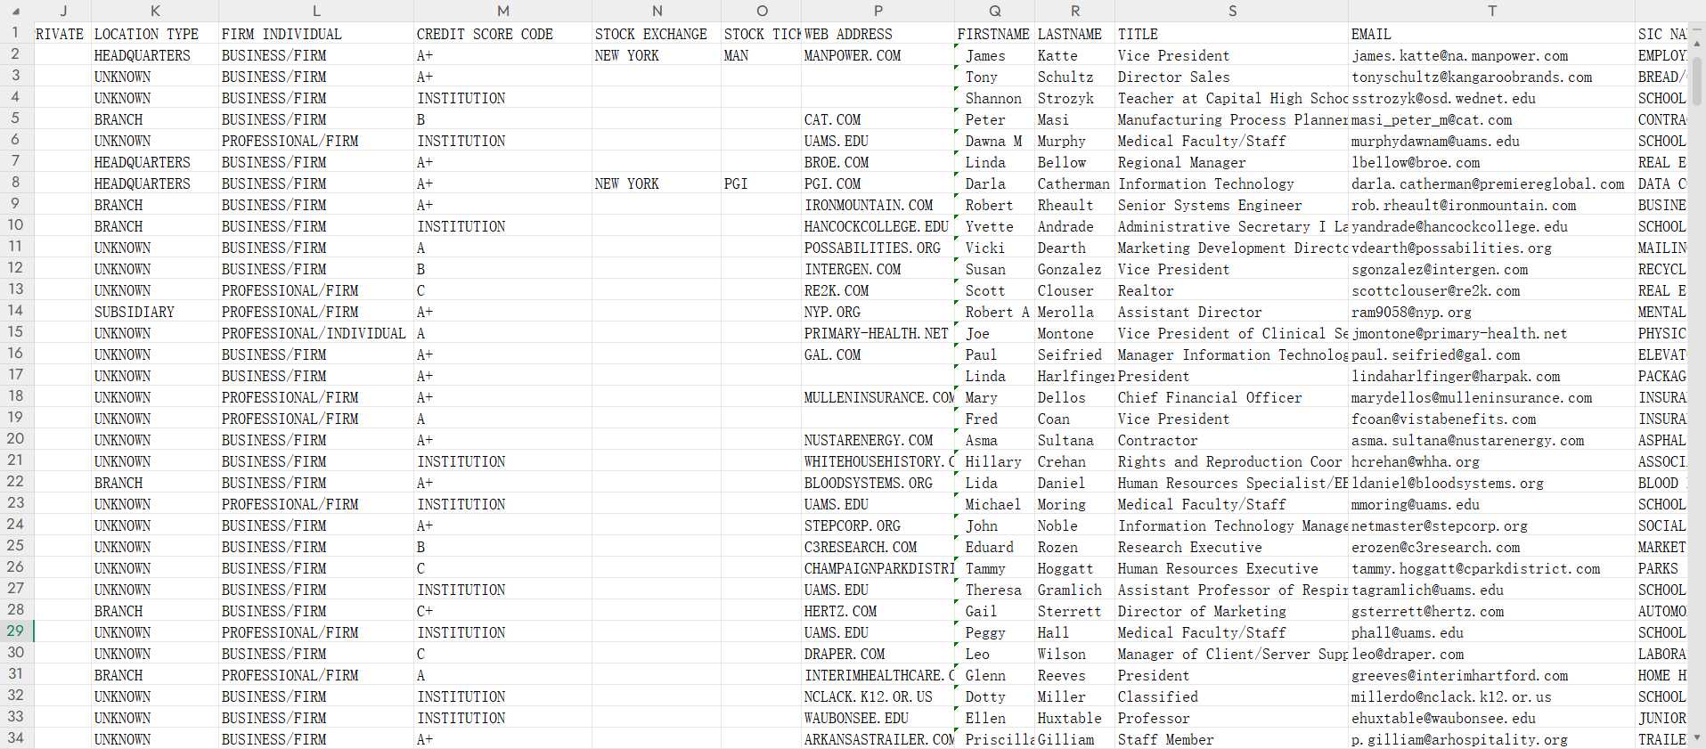
Task: Select the Senior Systems Engineer cell
Action: 1232,204
